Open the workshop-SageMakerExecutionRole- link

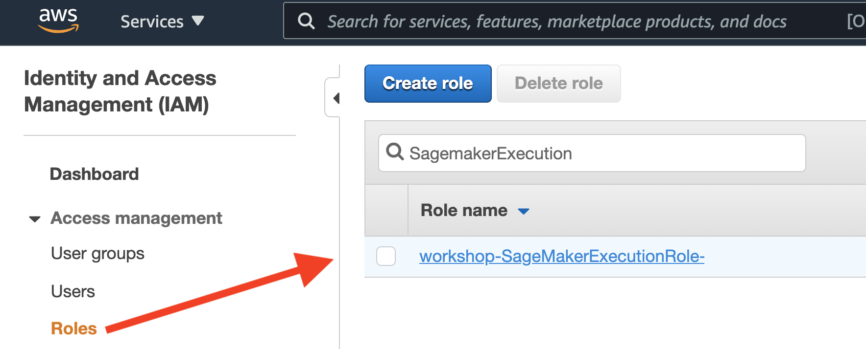coord(562,256)
